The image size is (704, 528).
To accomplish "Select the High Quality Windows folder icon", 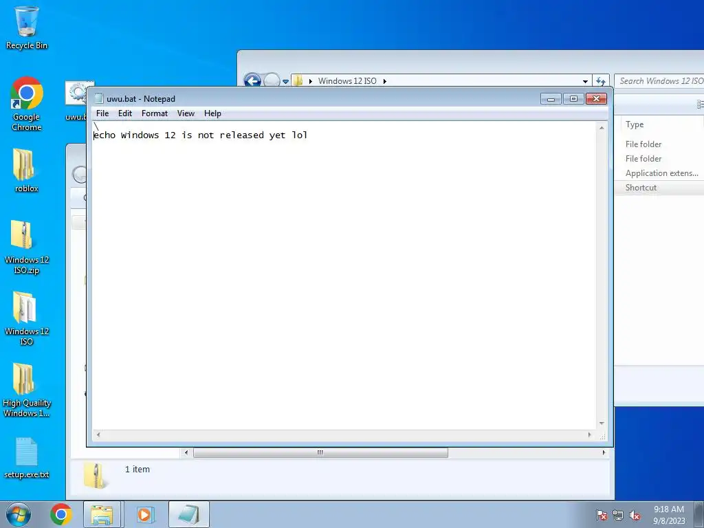I will pyautogui.click(x=27, y=390).
